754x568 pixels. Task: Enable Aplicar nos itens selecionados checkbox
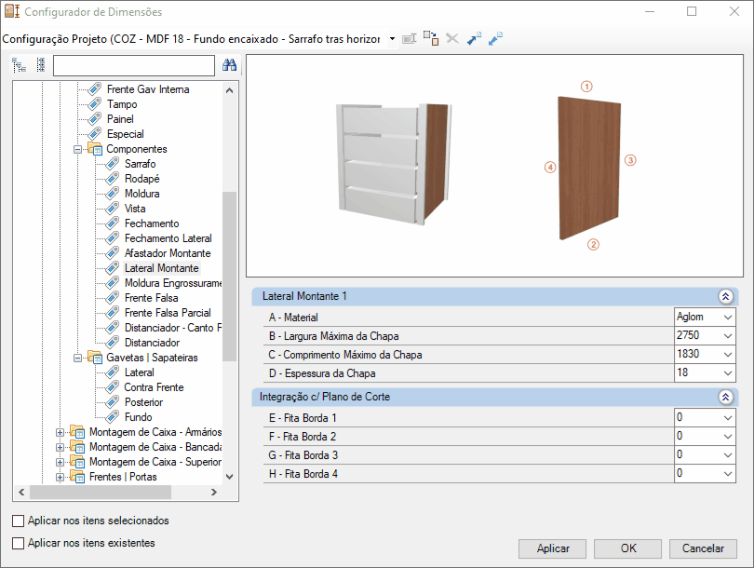pos(19,521)
